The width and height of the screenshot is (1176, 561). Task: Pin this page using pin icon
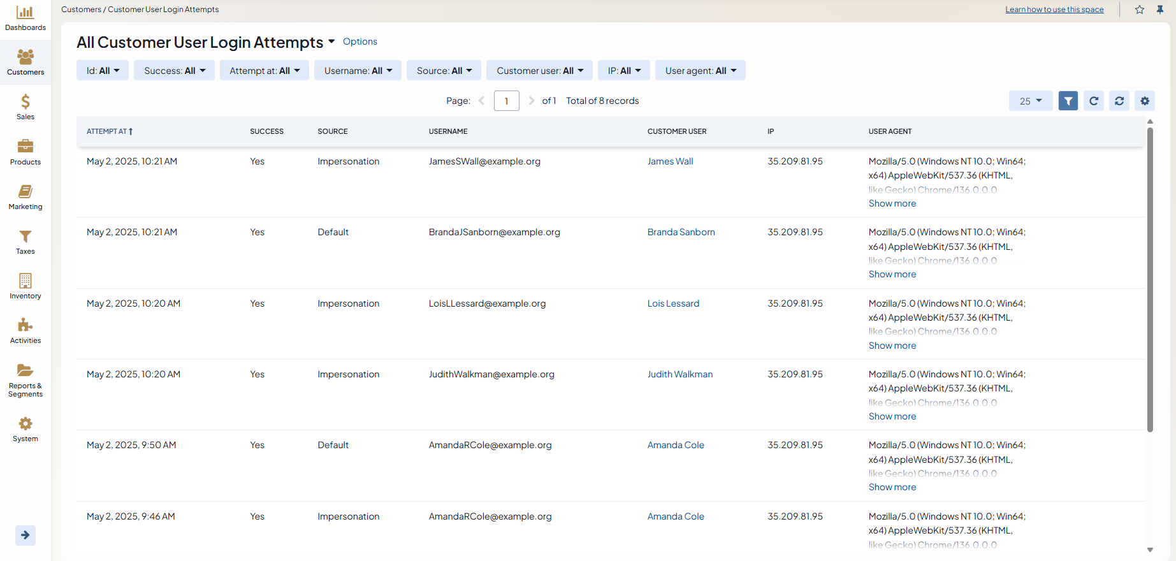pyautogui.click(x=1160, y=10)
